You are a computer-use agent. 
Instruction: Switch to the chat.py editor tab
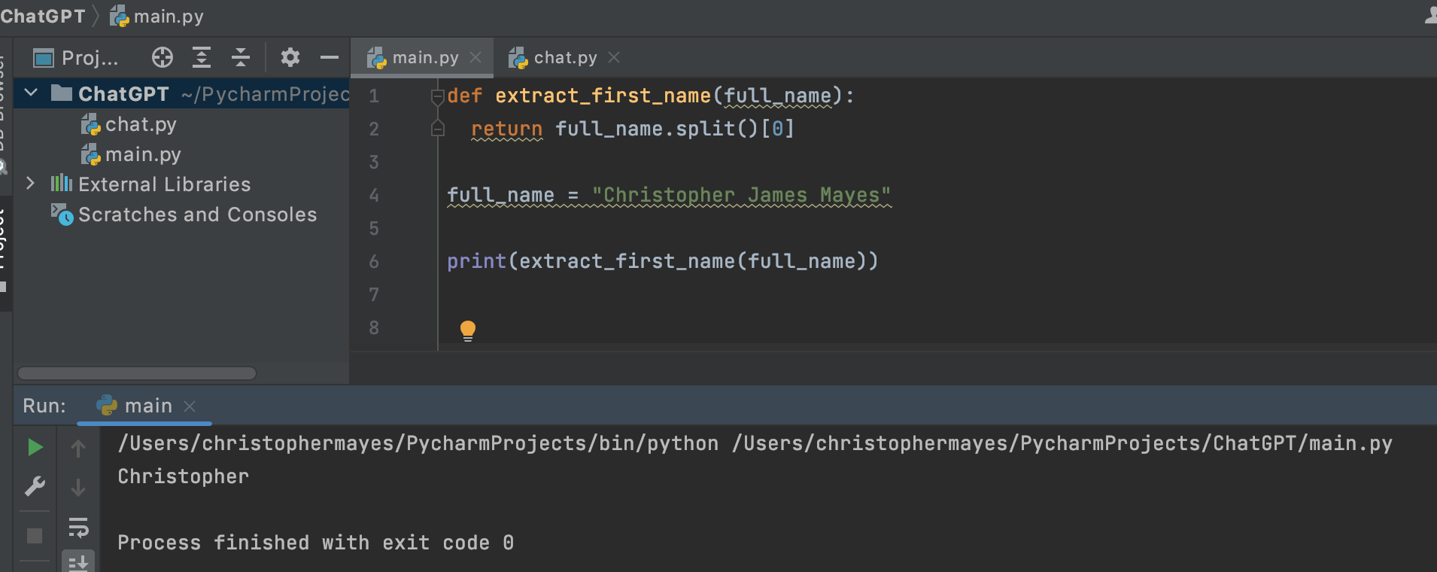tap(564, 58)
